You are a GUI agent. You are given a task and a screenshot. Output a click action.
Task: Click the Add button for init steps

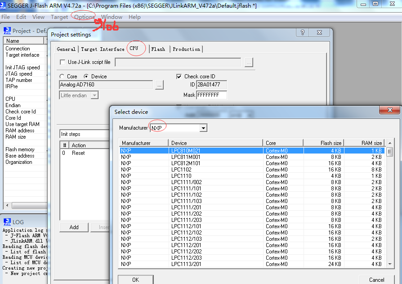click(74, 227)
